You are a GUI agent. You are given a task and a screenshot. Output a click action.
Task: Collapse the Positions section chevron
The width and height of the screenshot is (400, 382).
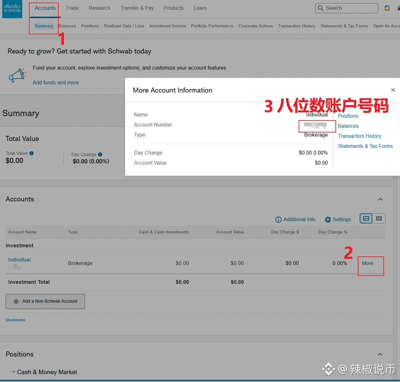coord(380,354)
